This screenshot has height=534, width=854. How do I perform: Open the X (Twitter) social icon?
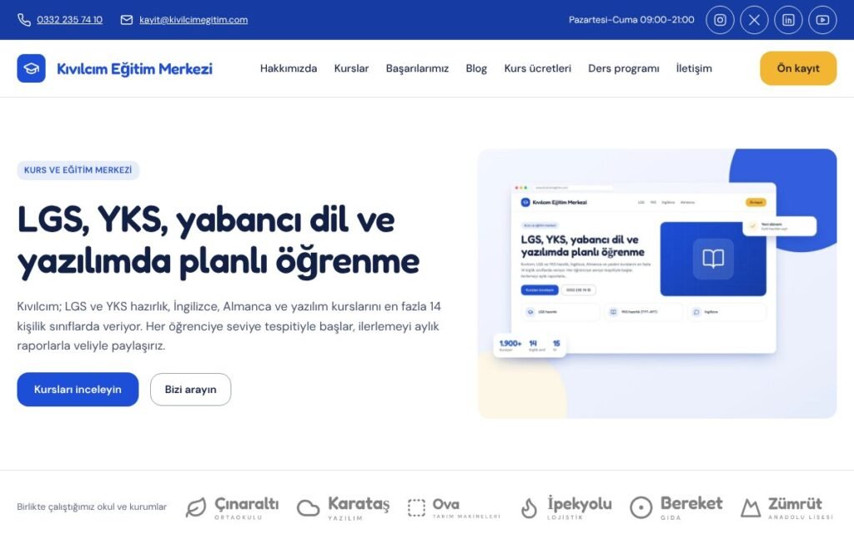(x=754, y=20)
